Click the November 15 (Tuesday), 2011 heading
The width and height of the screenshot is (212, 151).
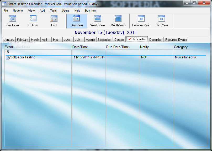pyautogui.click(x=106, y=32)
